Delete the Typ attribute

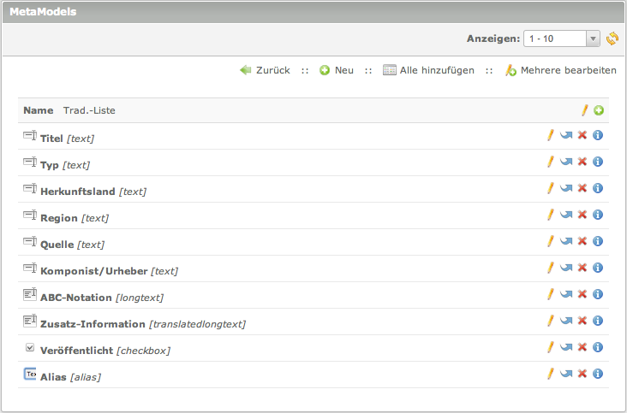(x=582, y=162)
